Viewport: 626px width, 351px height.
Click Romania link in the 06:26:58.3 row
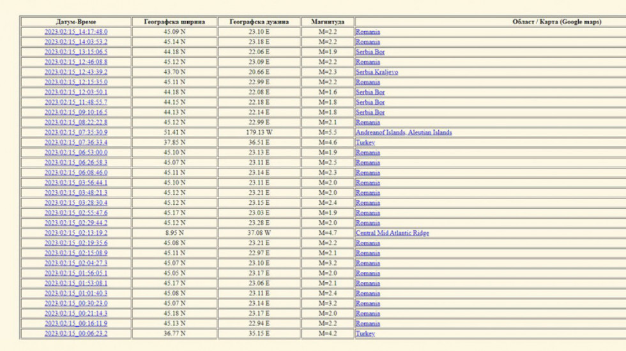point(367,163)
